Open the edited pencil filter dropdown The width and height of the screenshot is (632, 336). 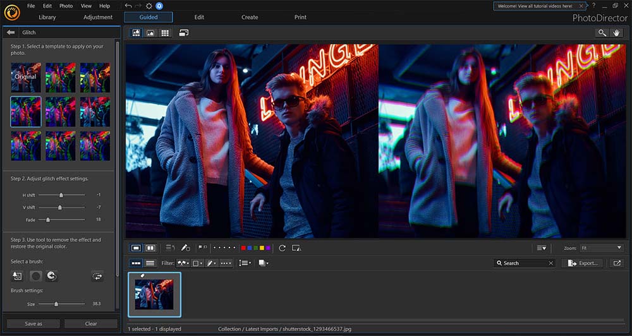(212, 263)
